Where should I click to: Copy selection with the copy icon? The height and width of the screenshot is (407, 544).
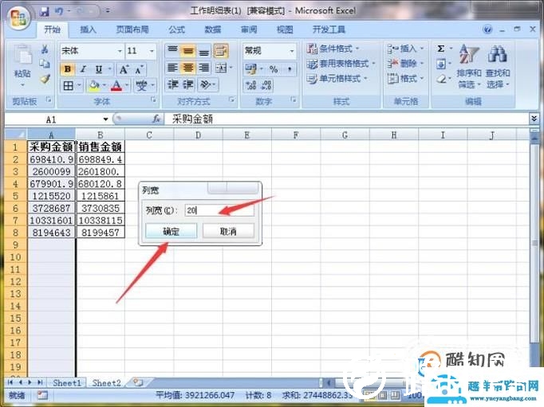pos(45,64)
